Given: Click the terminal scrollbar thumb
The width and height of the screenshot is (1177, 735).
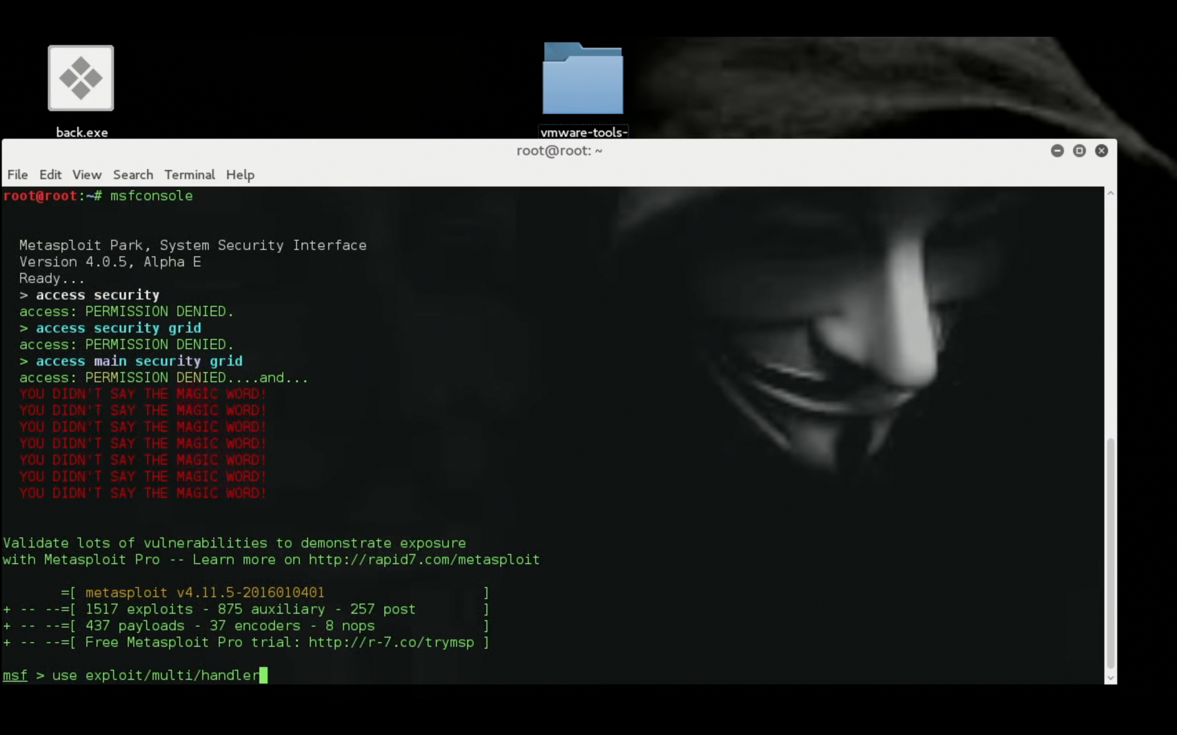Looking at the screenshot, I should coord(1110,553).
